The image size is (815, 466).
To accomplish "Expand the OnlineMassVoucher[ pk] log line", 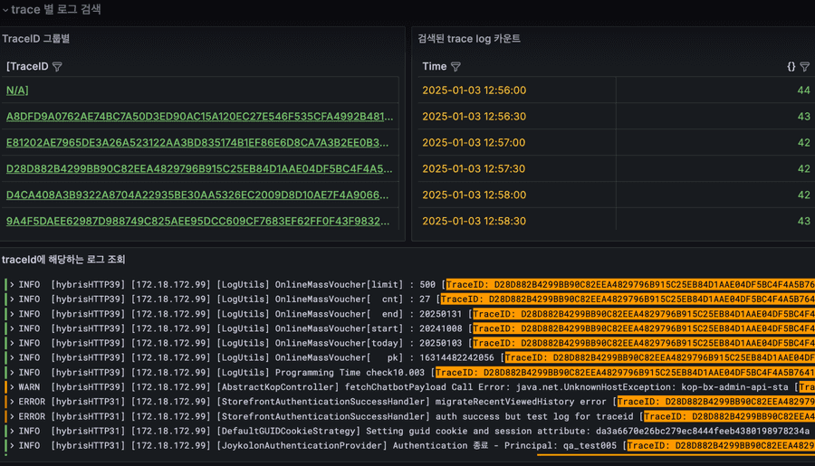I will (x=12, y=357).
